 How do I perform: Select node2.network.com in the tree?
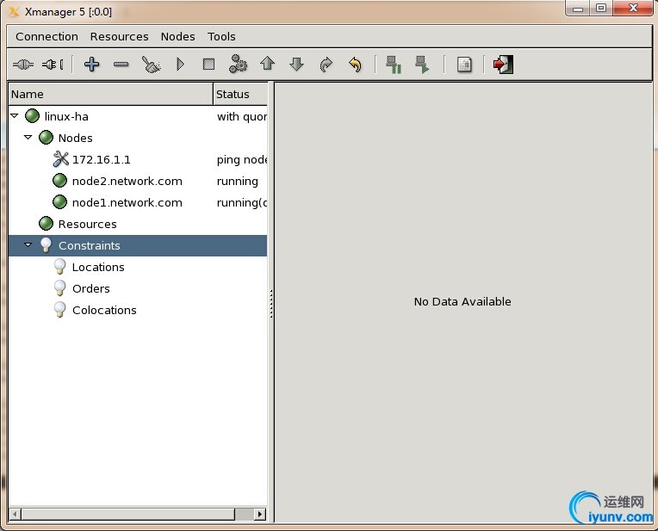click(138, 181)
